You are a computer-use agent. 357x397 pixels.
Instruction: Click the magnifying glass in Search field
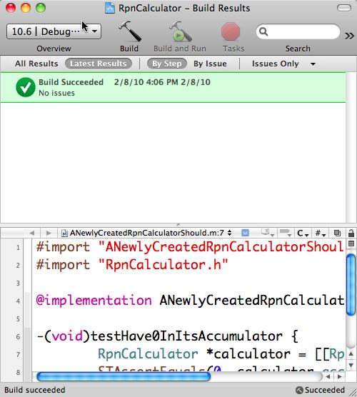(263, 31)
